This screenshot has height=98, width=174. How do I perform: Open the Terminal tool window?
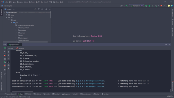[56, 94]
